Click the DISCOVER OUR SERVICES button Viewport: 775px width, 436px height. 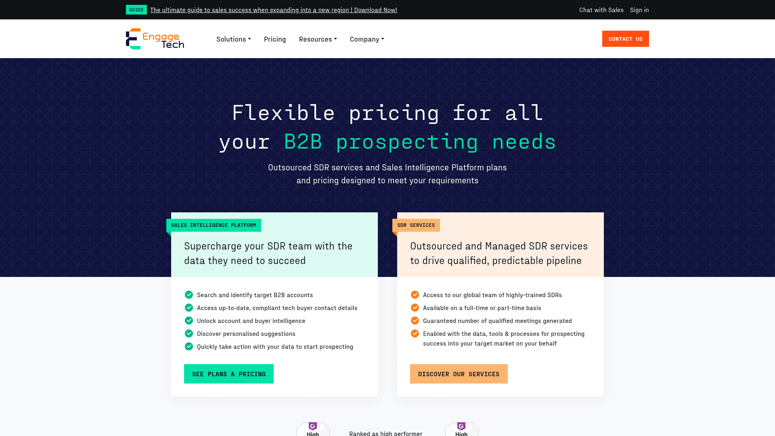[x=458, y=374]
